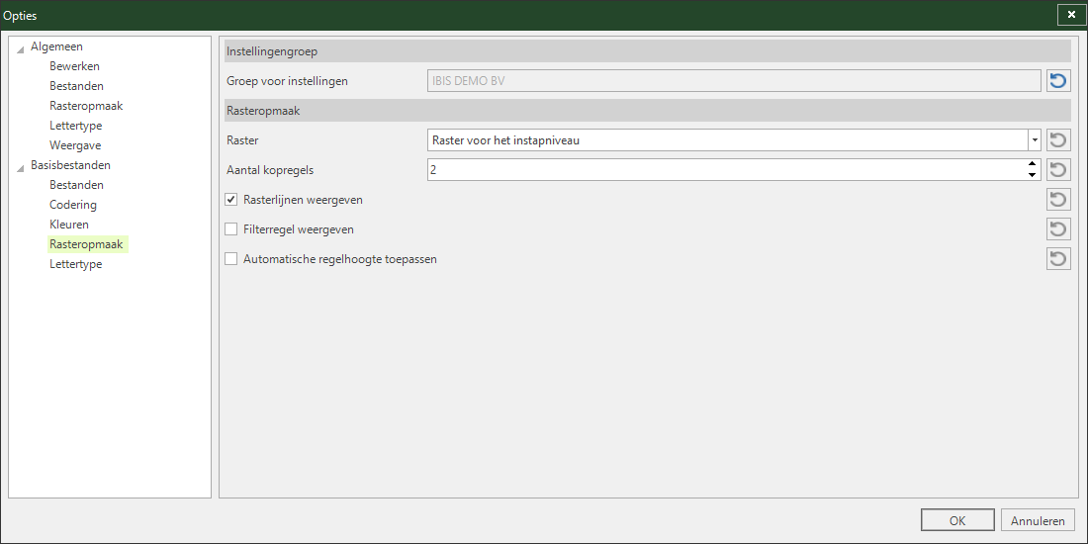Viewport: 1088px width, 544px height.
Task: Collapse the Basisbestanden tree node
Action: click(20, 167)
